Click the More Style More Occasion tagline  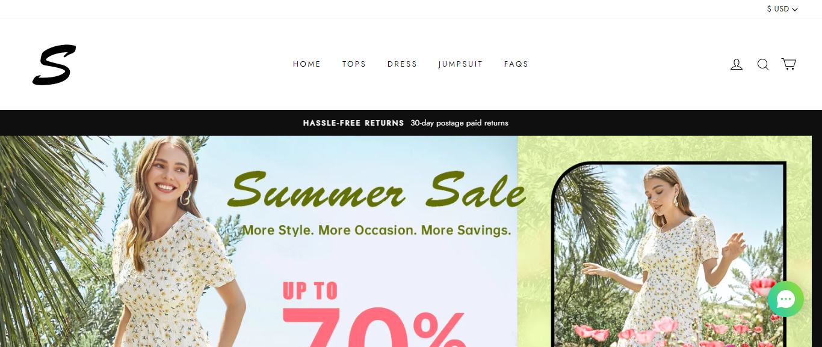click(377, 230)
